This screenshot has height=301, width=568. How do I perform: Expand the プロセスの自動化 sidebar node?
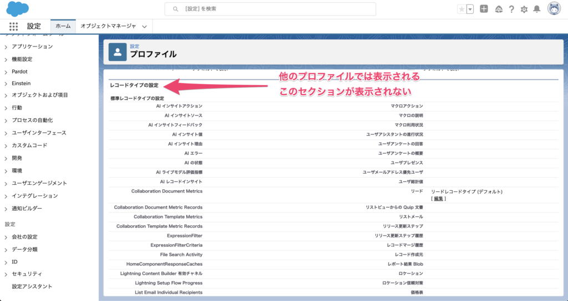click(6, 121)
